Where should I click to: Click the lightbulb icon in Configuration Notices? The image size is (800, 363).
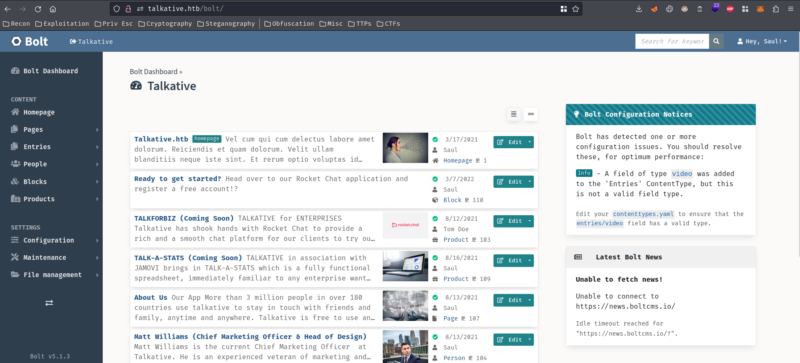pyautogui.click(x=576, y=114)
